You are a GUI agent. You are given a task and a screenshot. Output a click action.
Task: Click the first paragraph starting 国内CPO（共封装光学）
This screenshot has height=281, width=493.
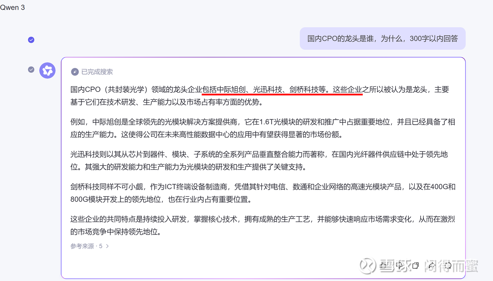[x=260, y=96]
